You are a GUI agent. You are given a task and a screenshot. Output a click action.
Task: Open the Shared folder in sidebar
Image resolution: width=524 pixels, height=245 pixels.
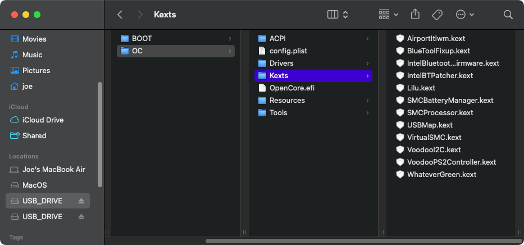47,135
